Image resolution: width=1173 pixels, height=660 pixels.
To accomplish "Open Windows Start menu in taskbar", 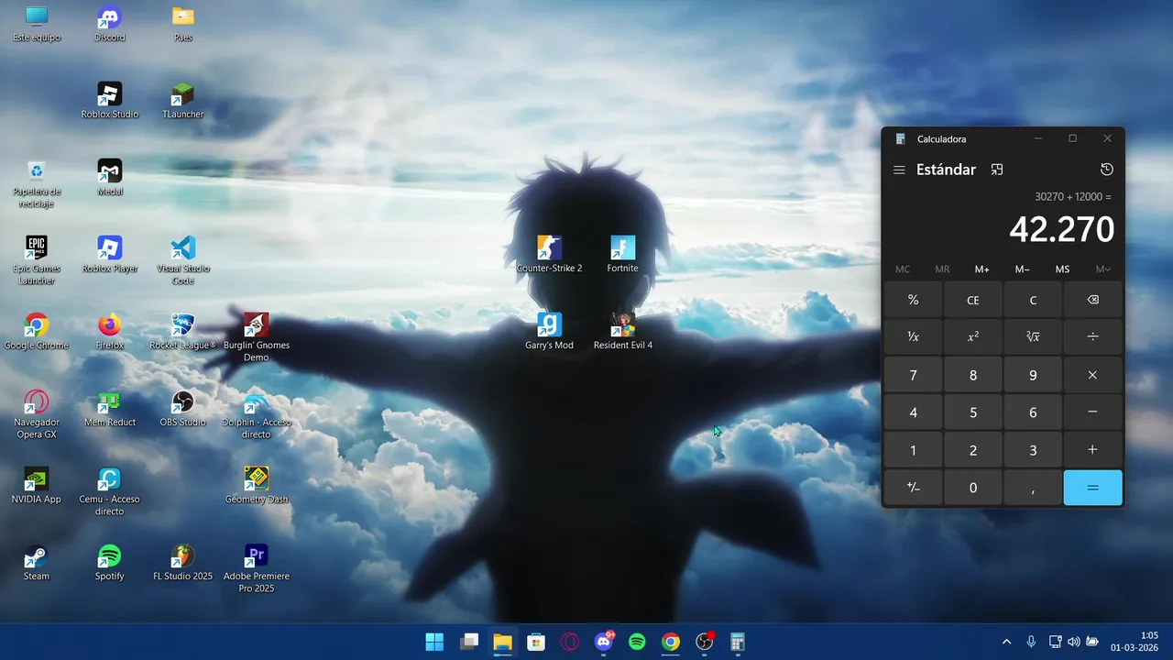I will [434, 642].
